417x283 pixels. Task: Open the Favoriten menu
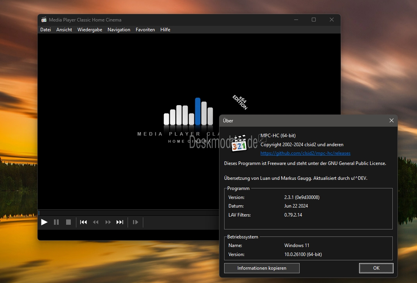pos(145,30)
